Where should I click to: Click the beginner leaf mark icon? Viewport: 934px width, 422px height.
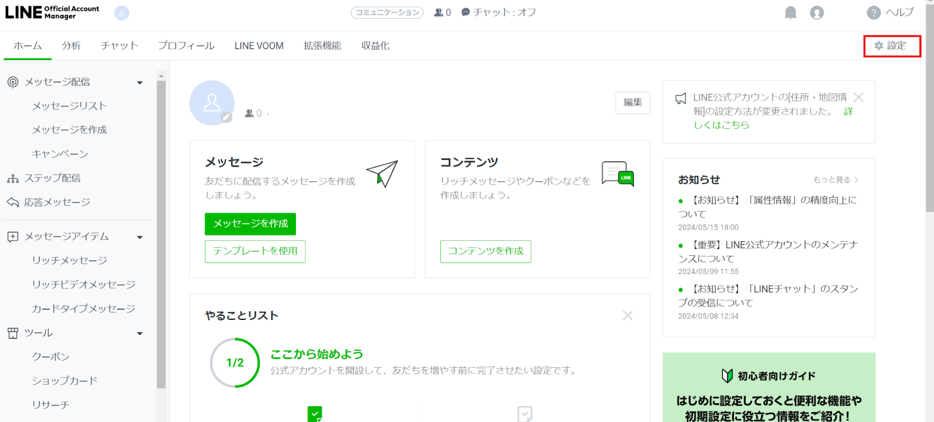click(727, 376)
